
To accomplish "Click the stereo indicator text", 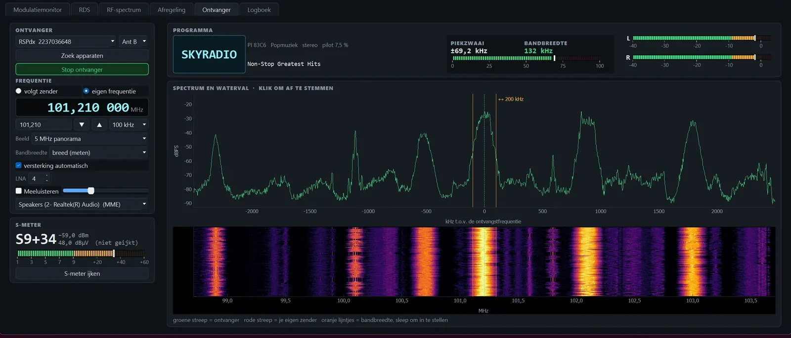I will [x=310, y=45].
